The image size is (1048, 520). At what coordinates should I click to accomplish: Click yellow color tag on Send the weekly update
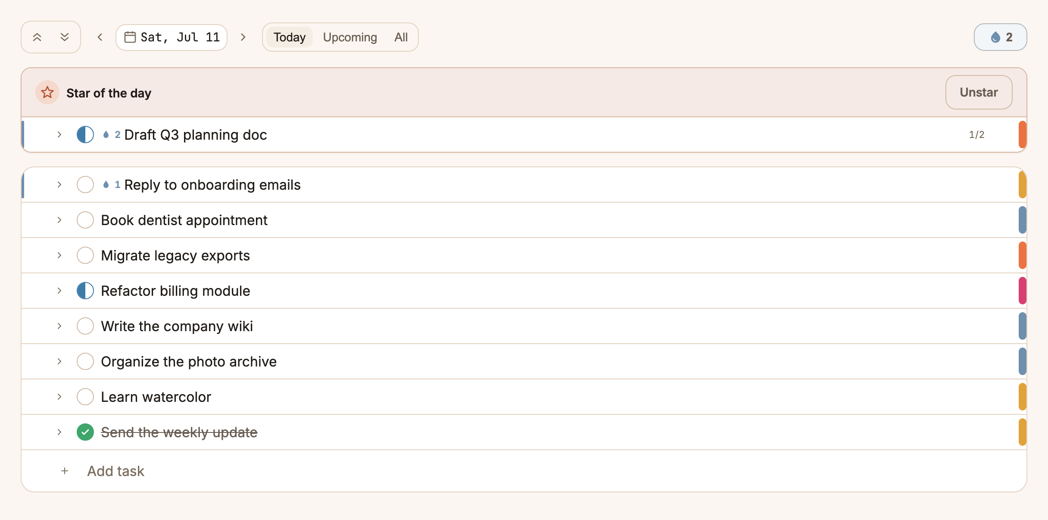point(1022,432)
